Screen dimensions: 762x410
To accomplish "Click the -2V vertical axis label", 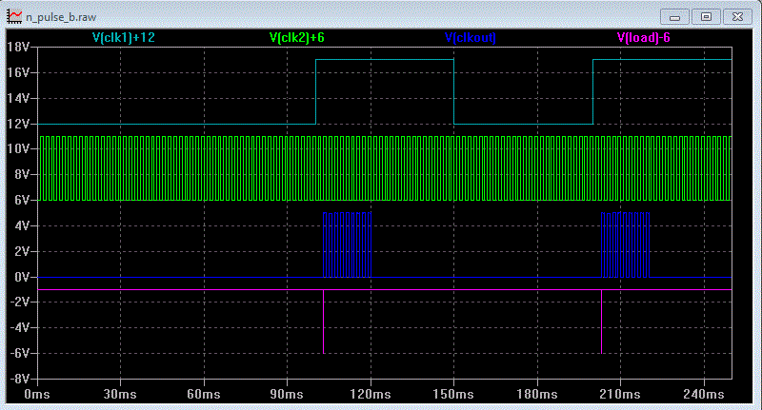I will tap(20, 303).
